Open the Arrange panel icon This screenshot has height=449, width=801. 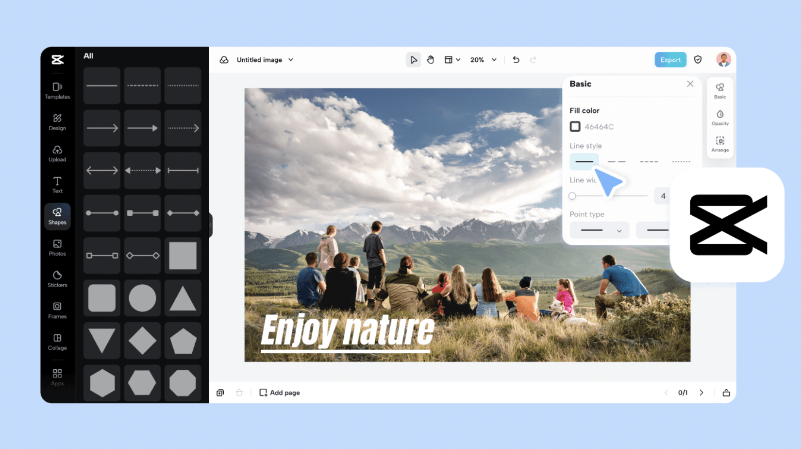tap(720, 144)
